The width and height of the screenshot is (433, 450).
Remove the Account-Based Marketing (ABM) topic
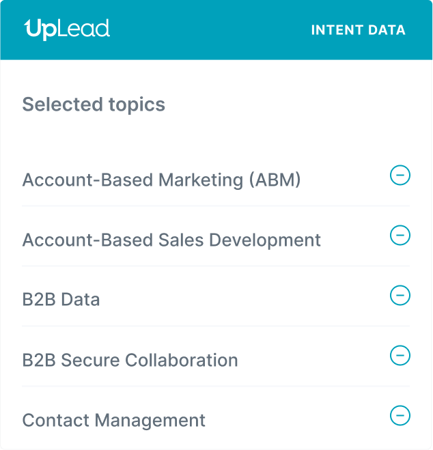point(400,175)
